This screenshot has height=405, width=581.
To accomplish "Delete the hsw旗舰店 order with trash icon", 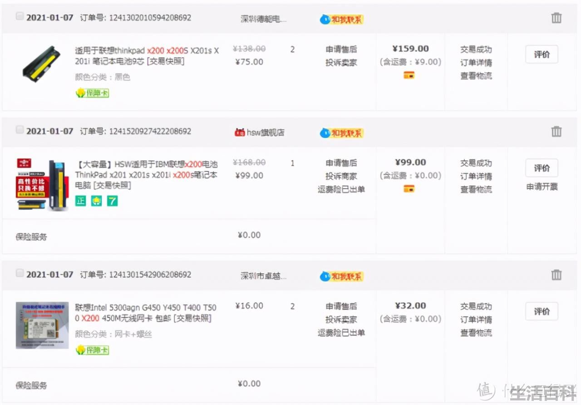I will pos(556,132).
